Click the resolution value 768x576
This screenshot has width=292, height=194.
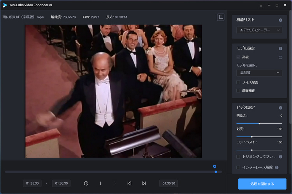coord(69,17)
